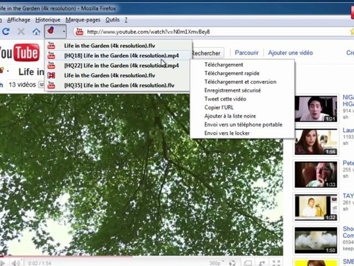The image size is (354, 266).
Task: Choose Téléchargement from the submenu
Action: tap(224, 65)
